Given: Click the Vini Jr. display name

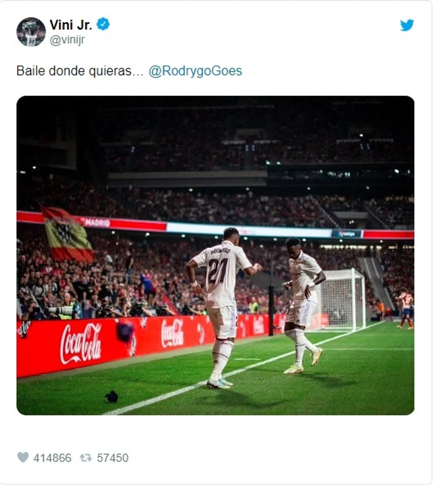Looking at the screenshot, I should (71, 25).
